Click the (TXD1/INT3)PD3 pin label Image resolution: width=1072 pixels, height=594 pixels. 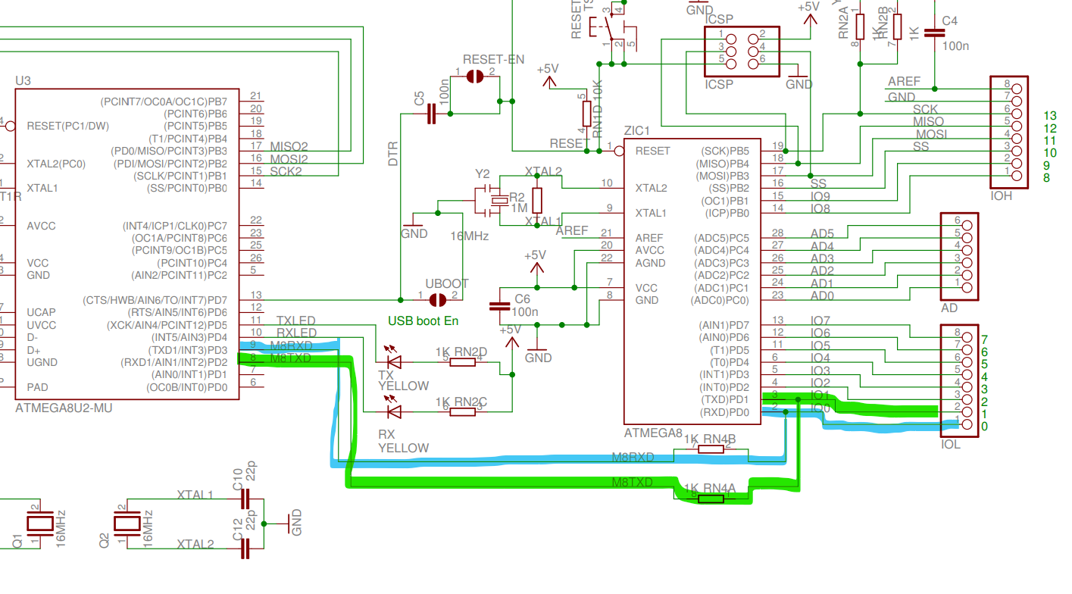point(186,350)
